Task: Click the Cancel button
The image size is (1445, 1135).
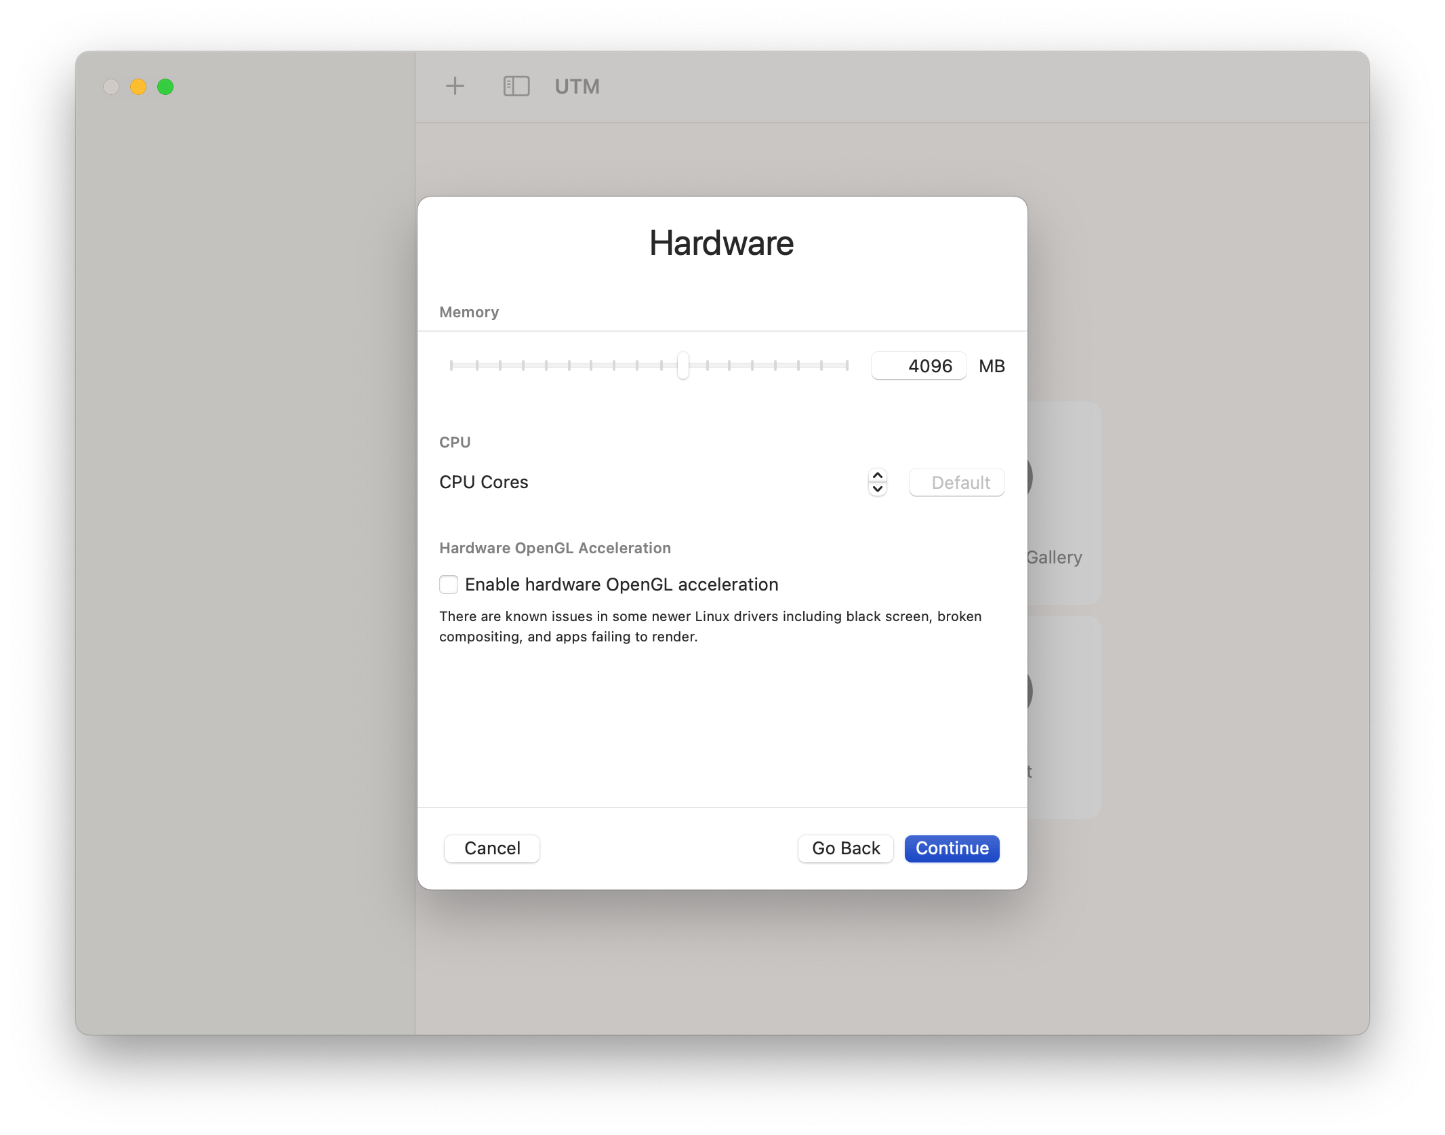Action: [492, 848]
